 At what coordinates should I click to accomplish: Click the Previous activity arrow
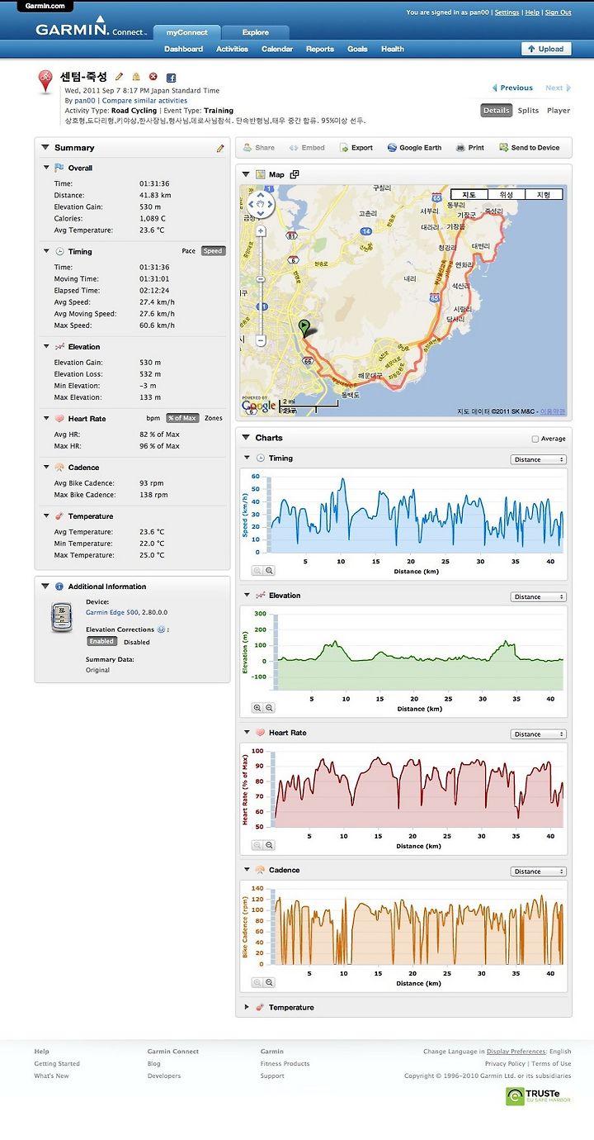pos(512,88)
